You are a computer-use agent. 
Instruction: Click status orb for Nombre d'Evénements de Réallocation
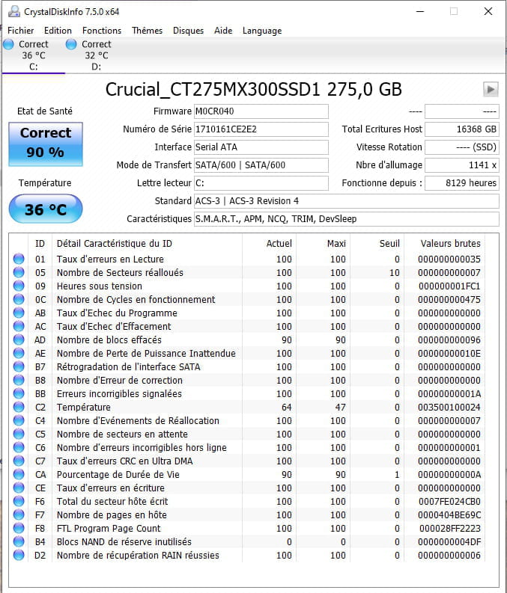(19, 420)
